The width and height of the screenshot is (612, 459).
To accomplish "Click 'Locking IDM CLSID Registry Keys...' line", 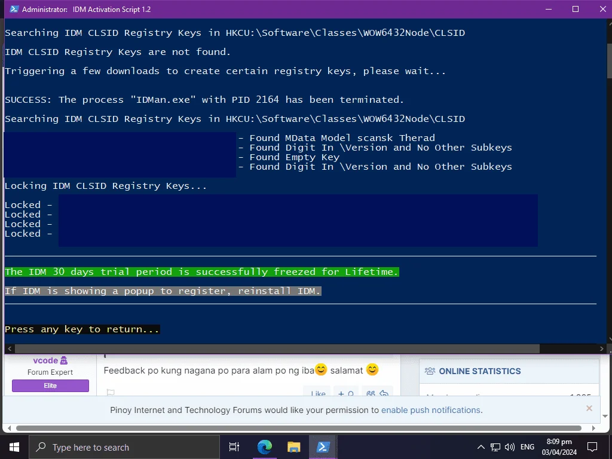I will pyautogui.click(x=106, y=186).
